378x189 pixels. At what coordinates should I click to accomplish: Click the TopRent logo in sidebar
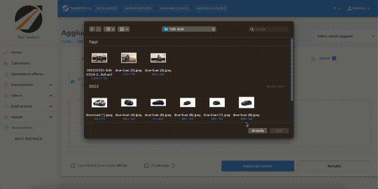tap(29, 19)
